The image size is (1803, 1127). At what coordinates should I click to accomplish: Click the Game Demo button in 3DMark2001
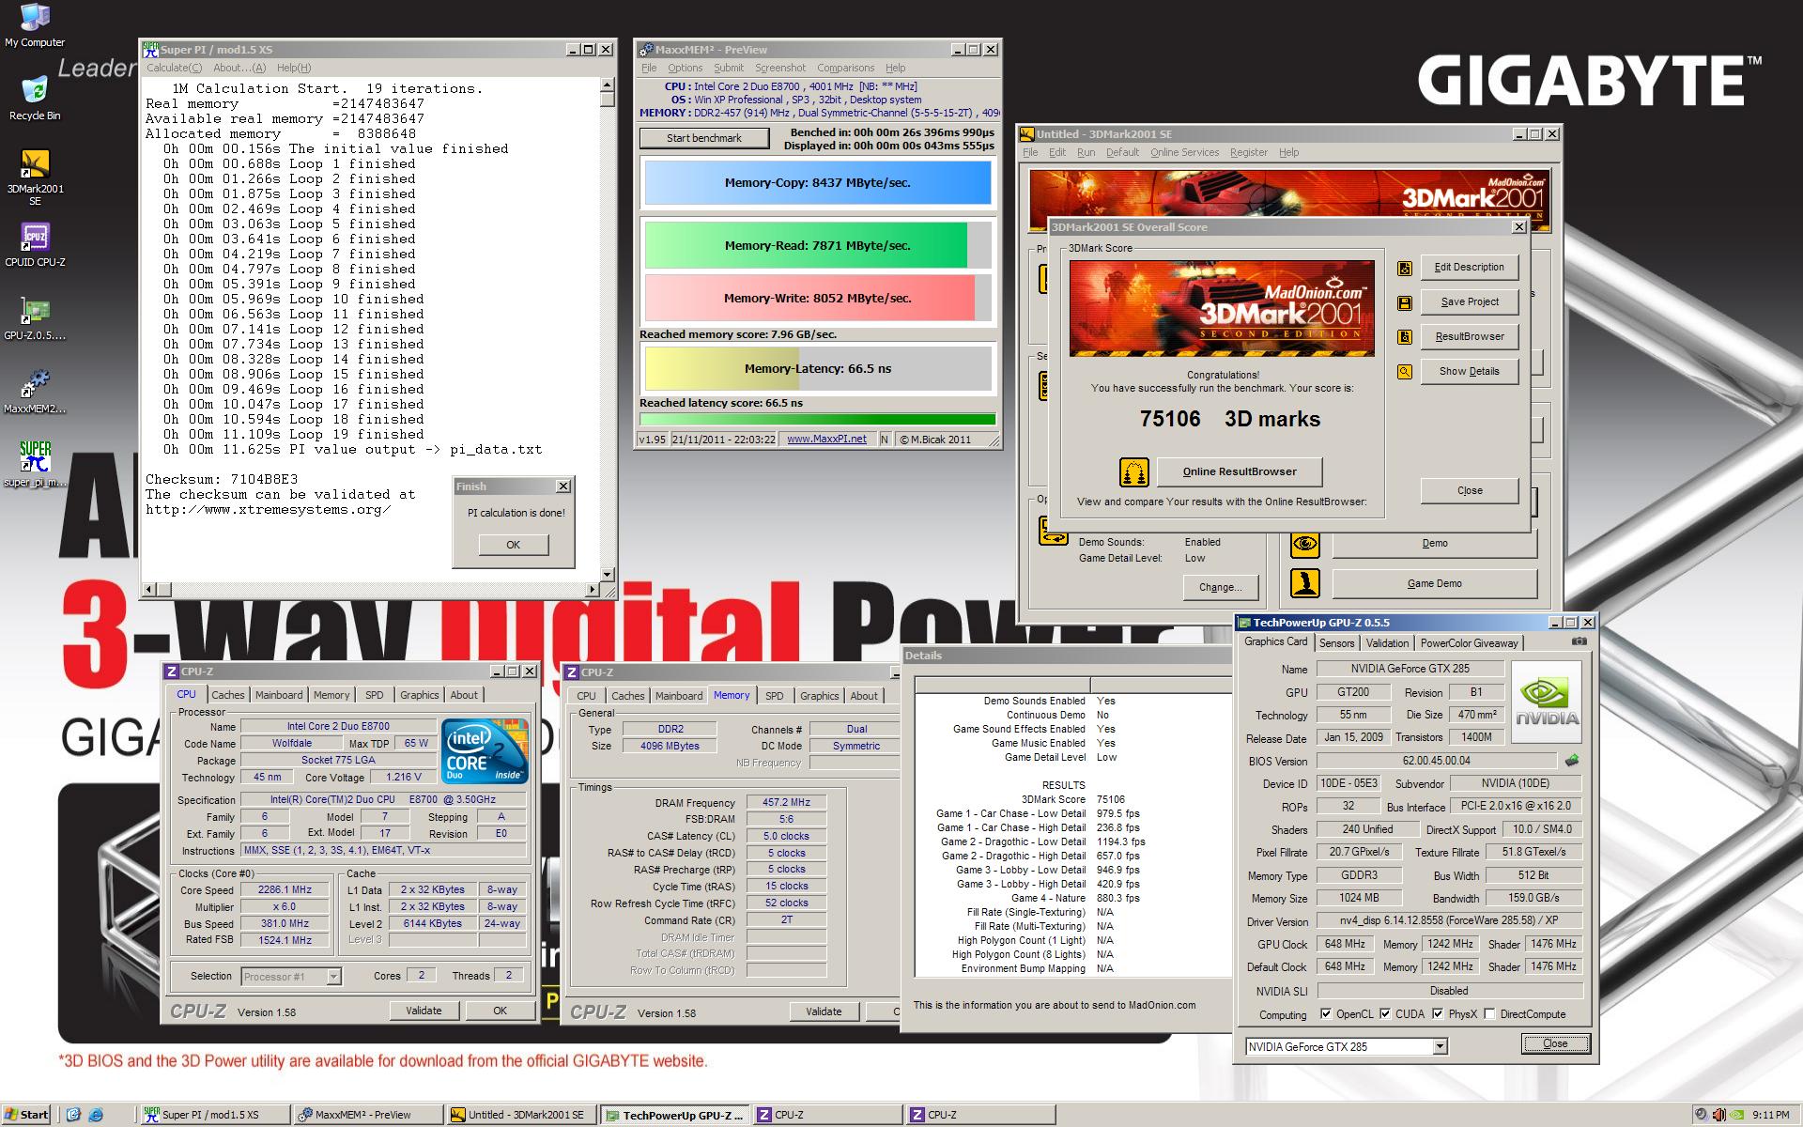[1434, 583]
